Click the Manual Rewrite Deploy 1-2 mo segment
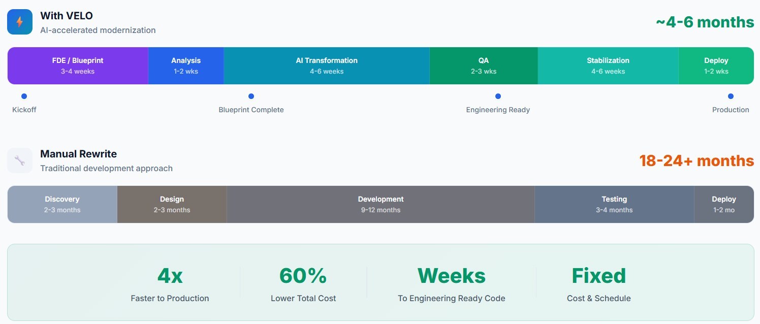 pos(724,204)
